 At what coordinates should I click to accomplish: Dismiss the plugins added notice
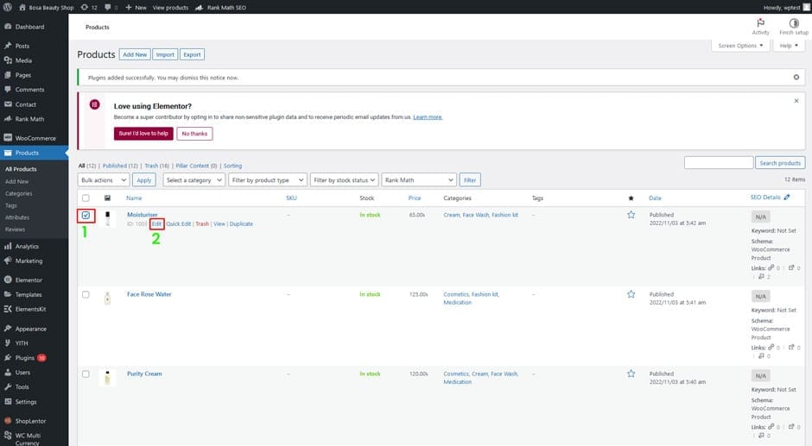pyautogui.click(x=796, y=77)
